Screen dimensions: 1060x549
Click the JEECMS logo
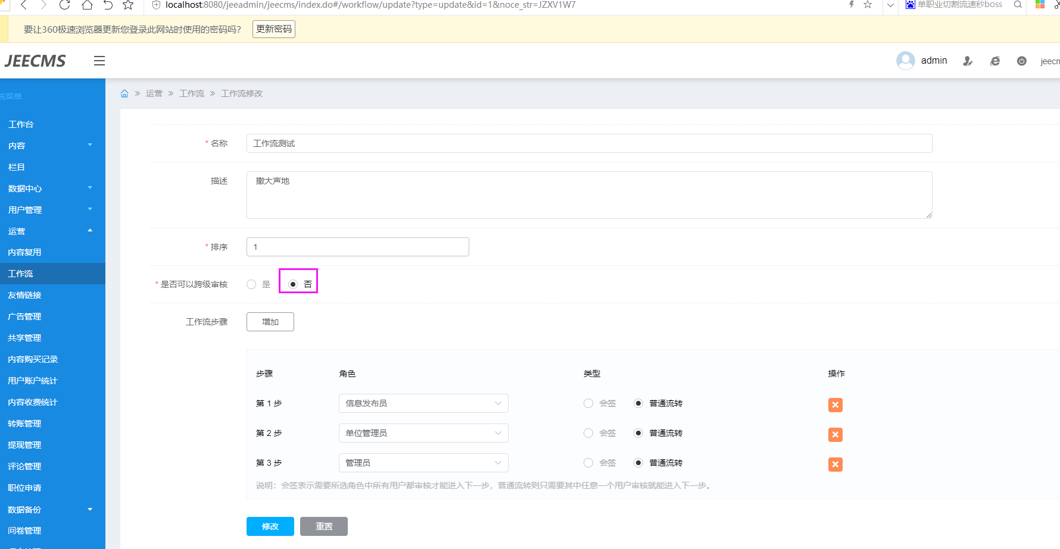tap(35, 61)
